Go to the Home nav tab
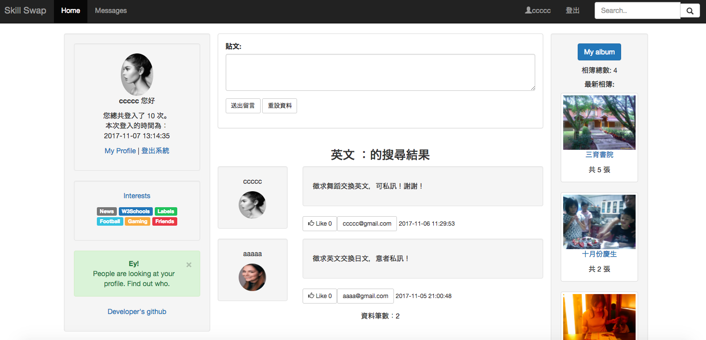The width and height of the screenshot is (706, 340). click(70, 10)
